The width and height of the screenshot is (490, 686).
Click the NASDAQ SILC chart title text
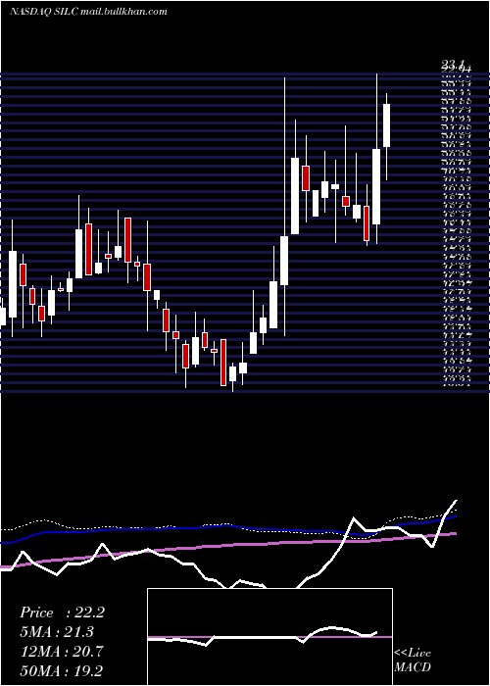click(x=88, y=12)
